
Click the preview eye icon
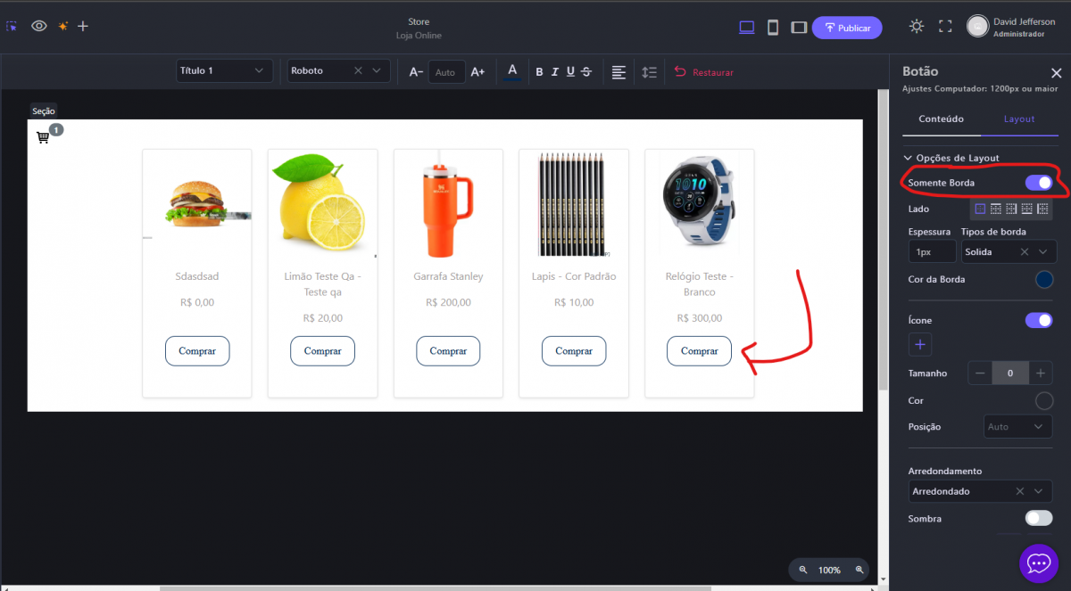point(38,26)
